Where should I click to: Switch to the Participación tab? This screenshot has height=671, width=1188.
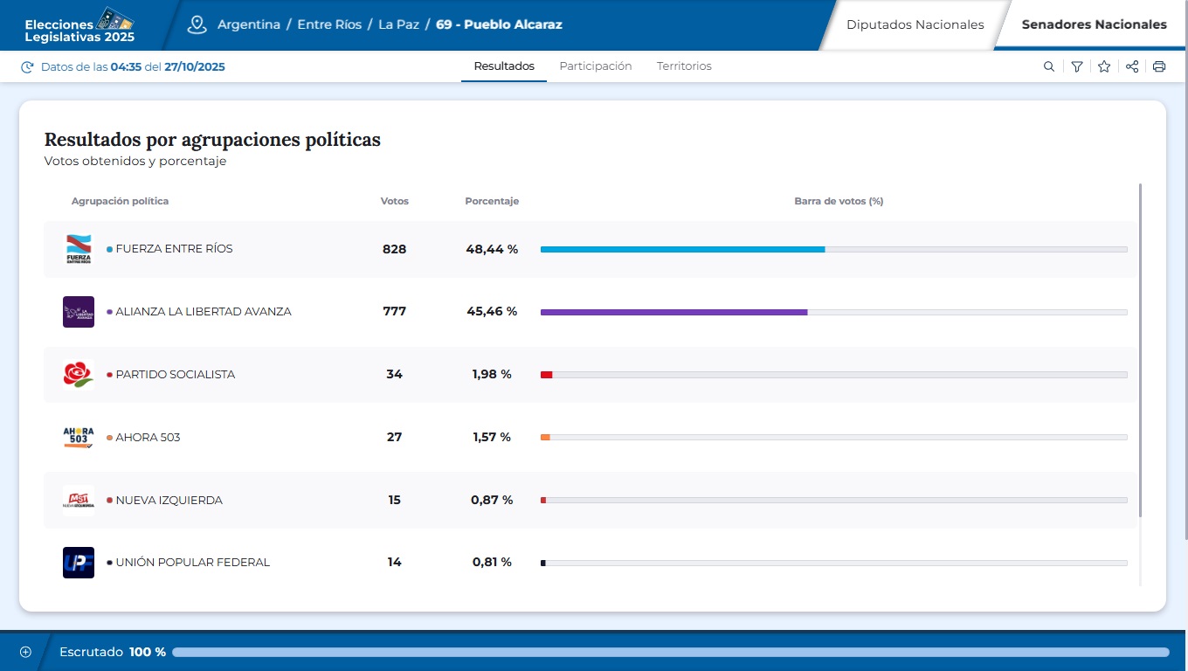(596, 66)
